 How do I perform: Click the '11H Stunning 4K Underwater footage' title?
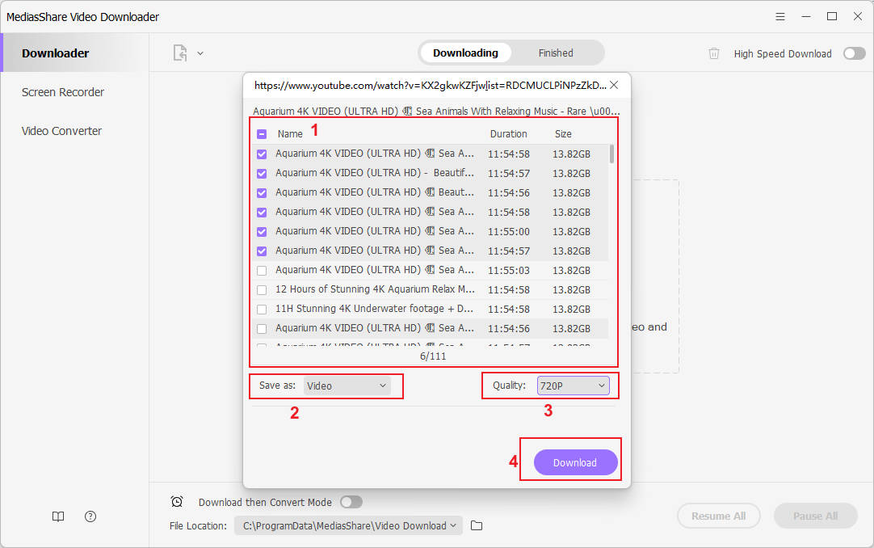click(374, 309)
